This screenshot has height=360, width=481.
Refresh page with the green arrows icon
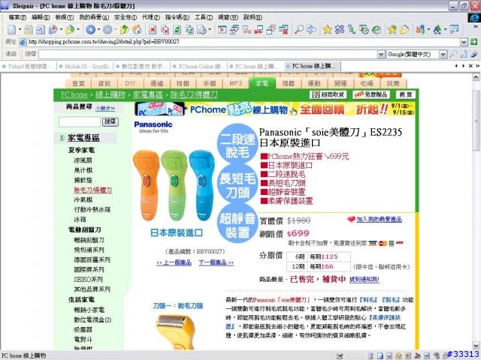click(177, 29)
